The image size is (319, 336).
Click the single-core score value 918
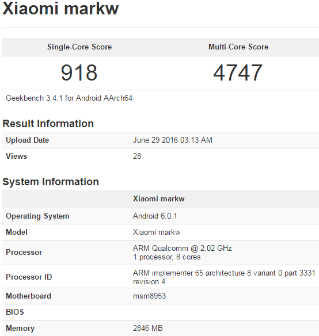tap(79, 72)
